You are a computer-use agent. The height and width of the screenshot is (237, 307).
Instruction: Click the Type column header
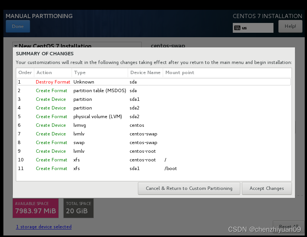(x=100, y=73)
